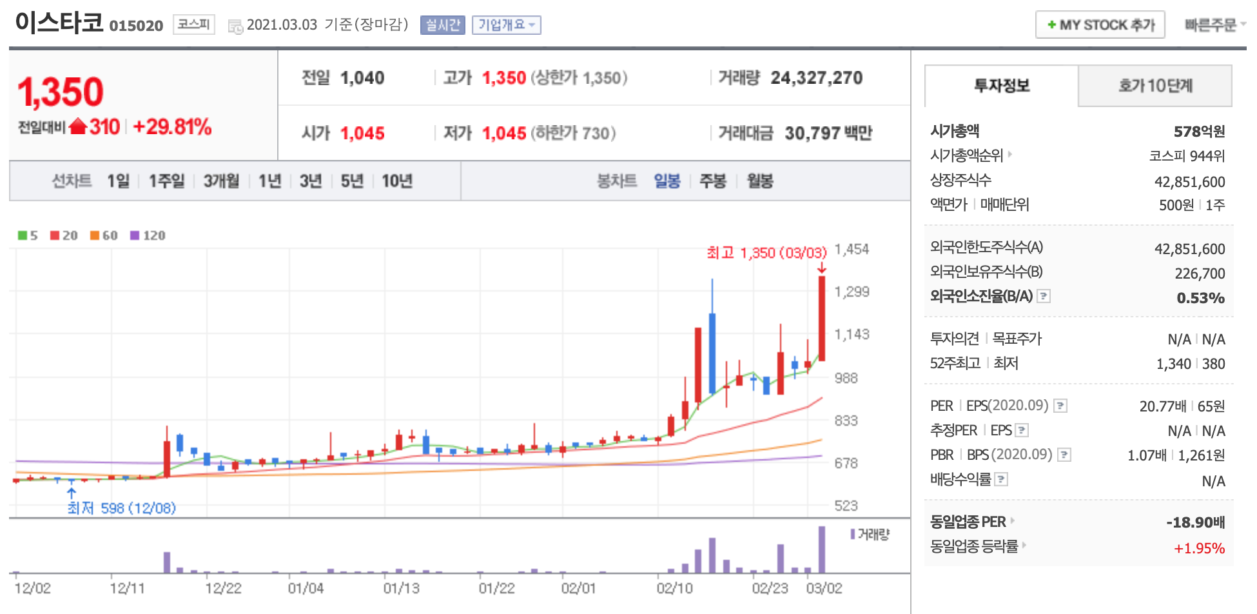This screenshot has height=614, width=1257.
Task: Click the 거래대금 value 30,797 백만
Action: (828, 133)
